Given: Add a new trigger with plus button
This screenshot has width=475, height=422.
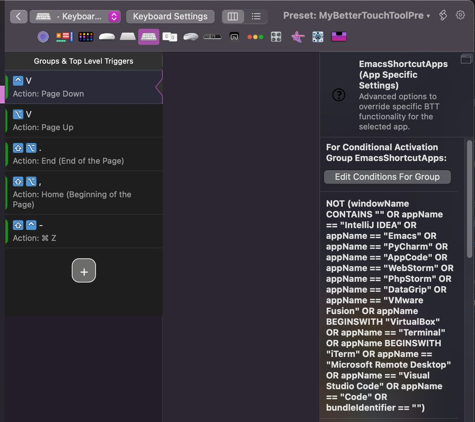Looking at the screenshot, I should [84, 271].
